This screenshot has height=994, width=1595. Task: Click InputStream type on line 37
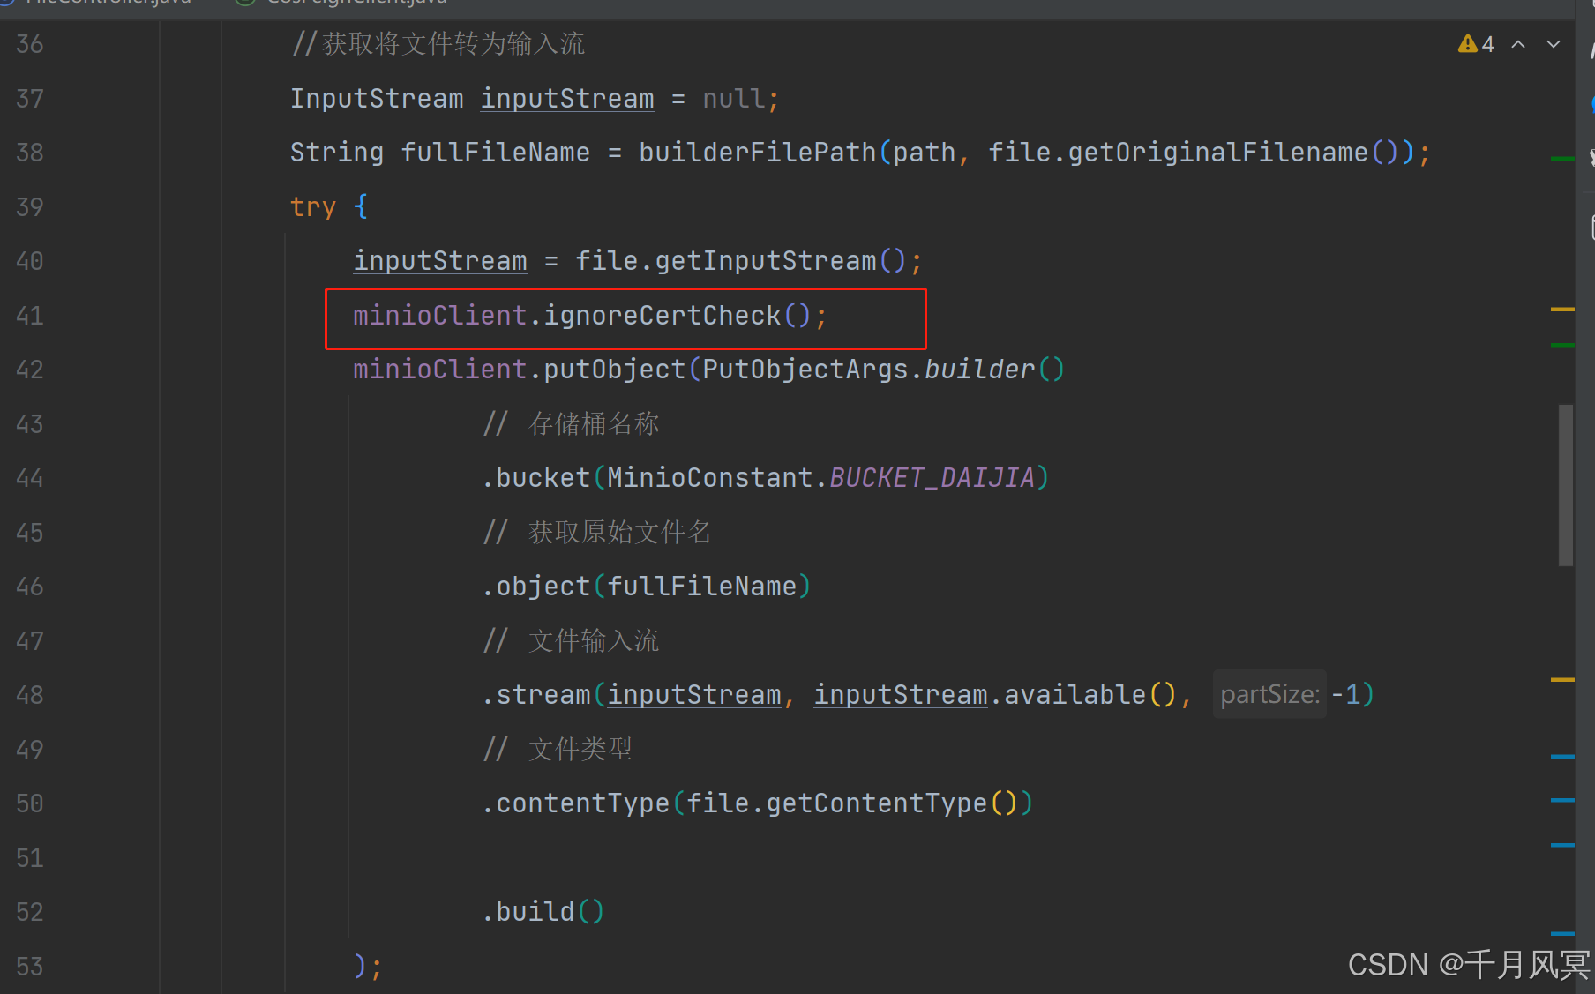(377, 99)
